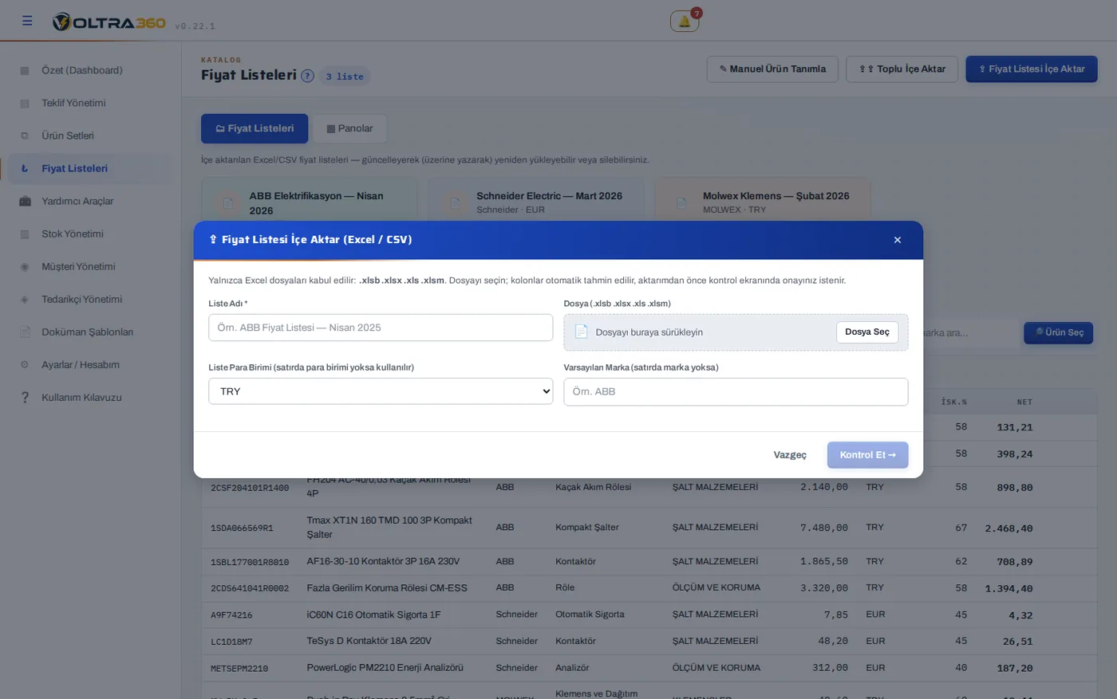
Task: Click the Kullanım Kılavuzu question mark icon
Action: click(25, 397)
